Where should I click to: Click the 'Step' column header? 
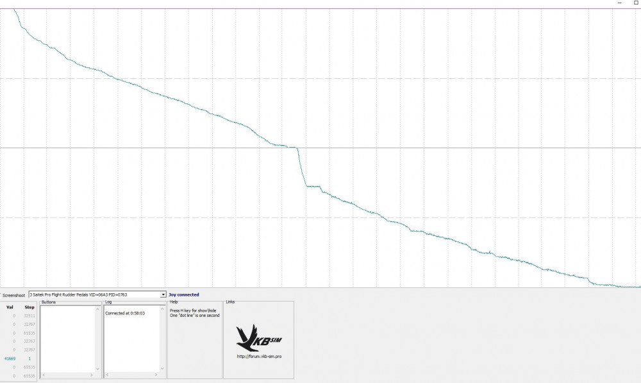(29, 307)
